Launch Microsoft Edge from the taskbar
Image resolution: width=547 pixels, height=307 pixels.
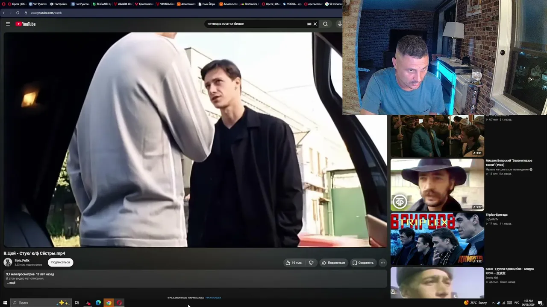point(98,303)
